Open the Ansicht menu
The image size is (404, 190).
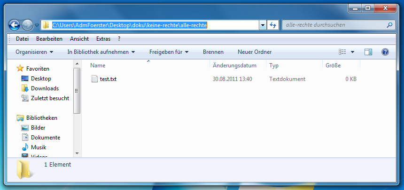79,39
